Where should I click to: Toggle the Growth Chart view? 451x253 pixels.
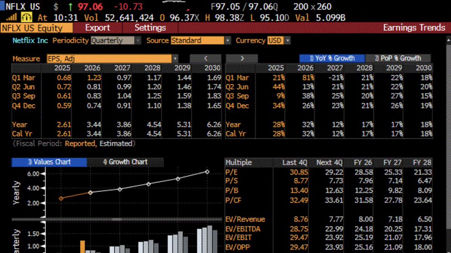[125, 162]
